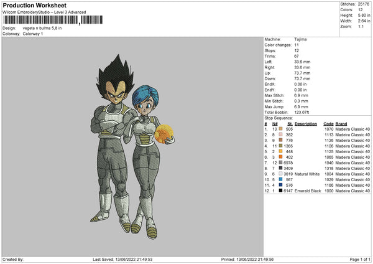Viewport: 373px width, 264px height.
Task: Select the pink swatch for code 1113
Action: click(x=281, y=134)
